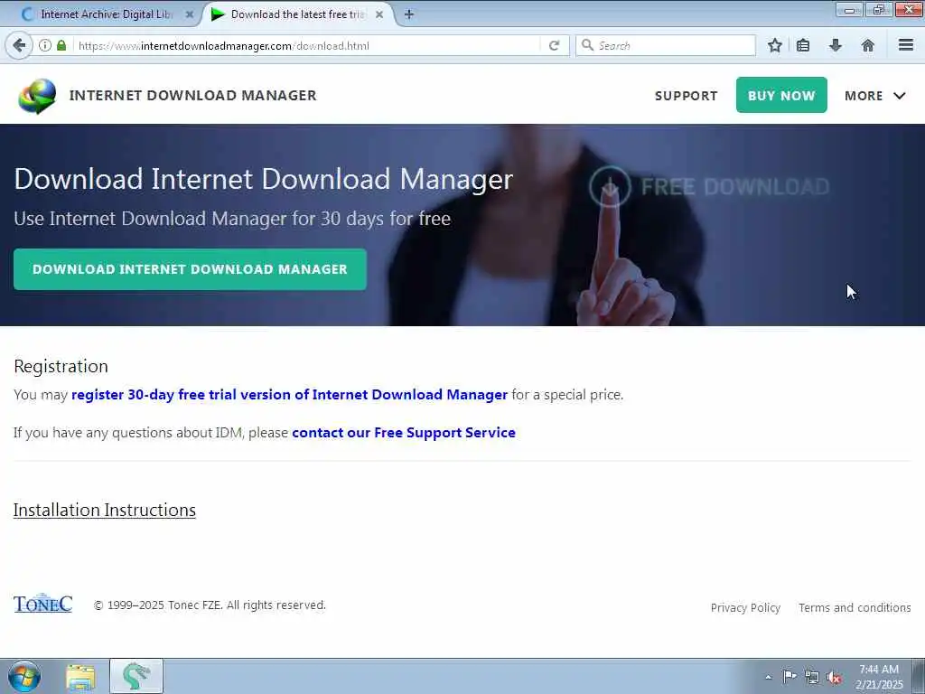This screenshot has width=925, height=694.
Task: Open a new tab with plus icon
Action: [409, 14]
